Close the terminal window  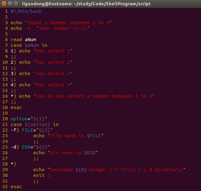coord(4,4)
